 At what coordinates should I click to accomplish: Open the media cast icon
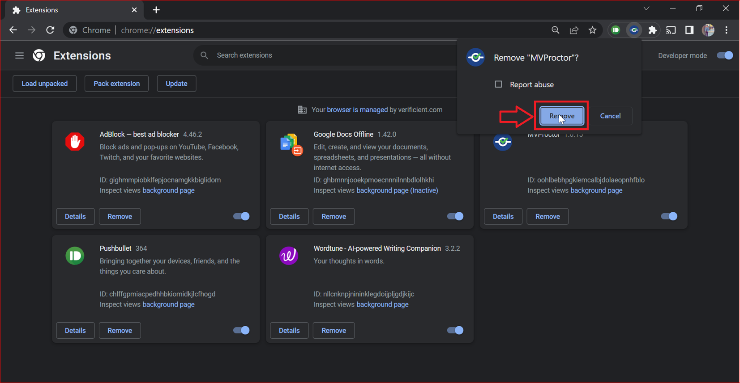click(x=671, y=30)
